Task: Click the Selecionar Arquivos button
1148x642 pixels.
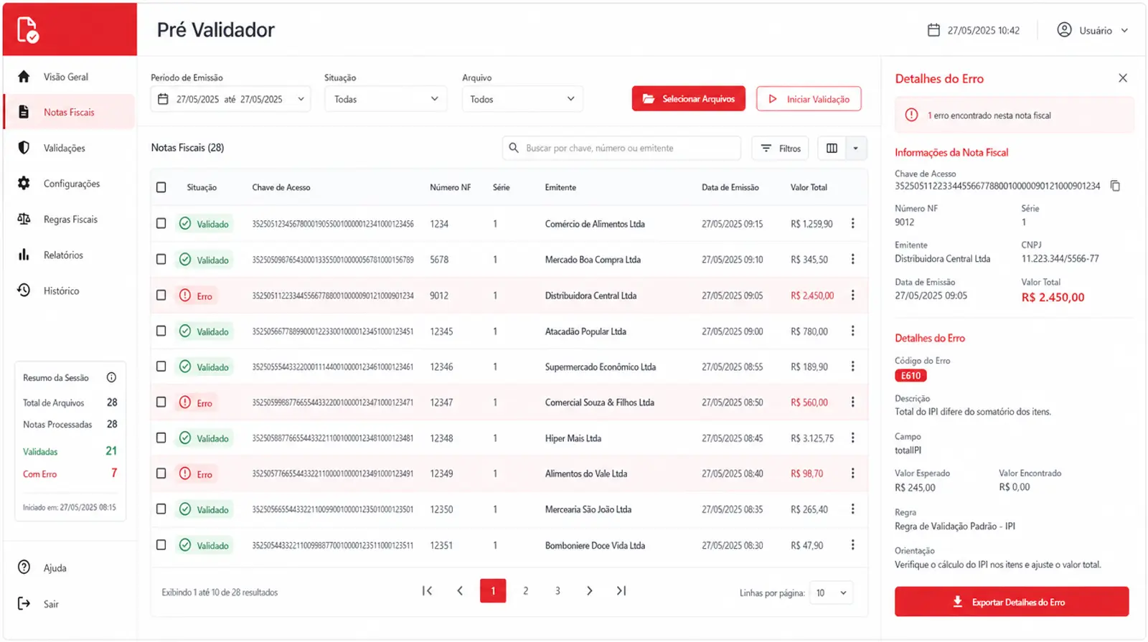Action: [689, 99]
